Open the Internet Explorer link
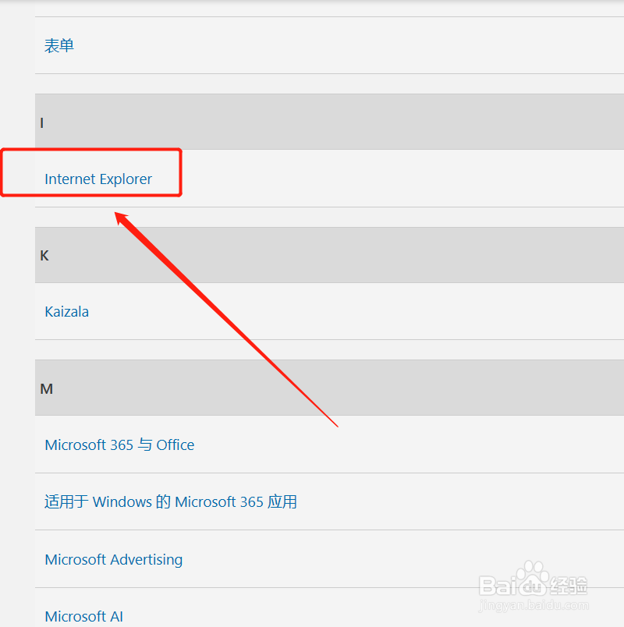Image resolution: width=624 pixels, height=627 pixels. click(x=98, y=179)
